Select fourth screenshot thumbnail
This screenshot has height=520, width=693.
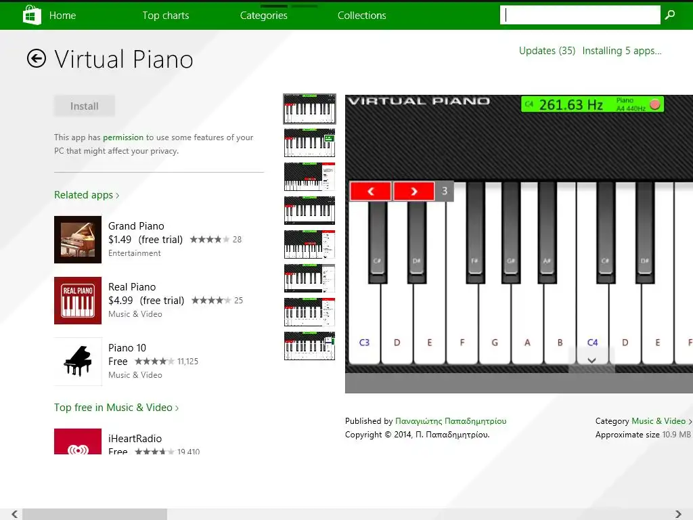coord(309,211)
